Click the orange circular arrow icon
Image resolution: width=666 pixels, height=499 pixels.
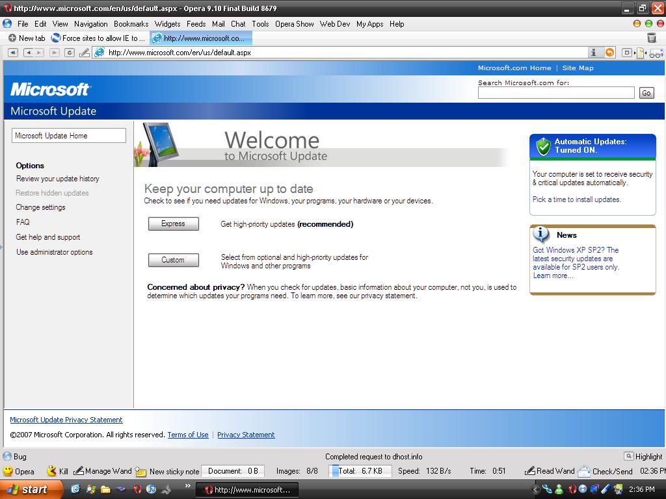click(x=609, y=53)
